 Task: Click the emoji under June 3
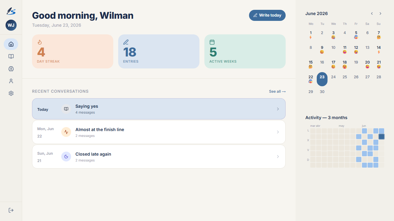333,37
